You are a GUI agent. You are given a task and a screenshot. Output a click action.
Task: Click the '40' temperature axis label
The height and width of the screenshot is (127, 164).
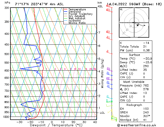[95, 122]
